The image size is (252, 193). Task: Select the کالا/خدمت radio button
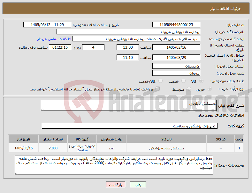coord(160,81)
